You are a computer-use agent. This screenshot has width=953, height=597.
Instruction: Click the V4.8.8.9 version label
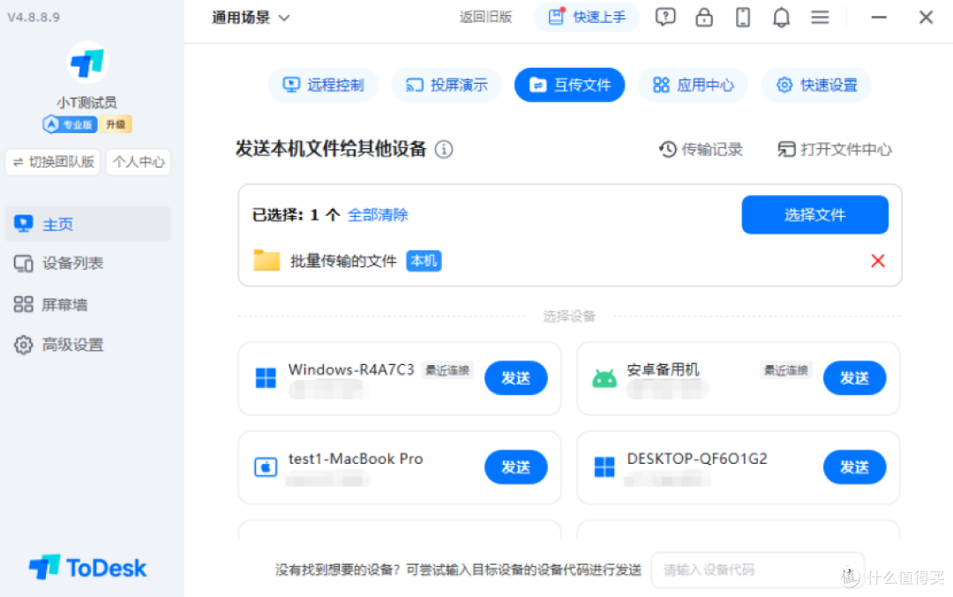click(34, 17)
